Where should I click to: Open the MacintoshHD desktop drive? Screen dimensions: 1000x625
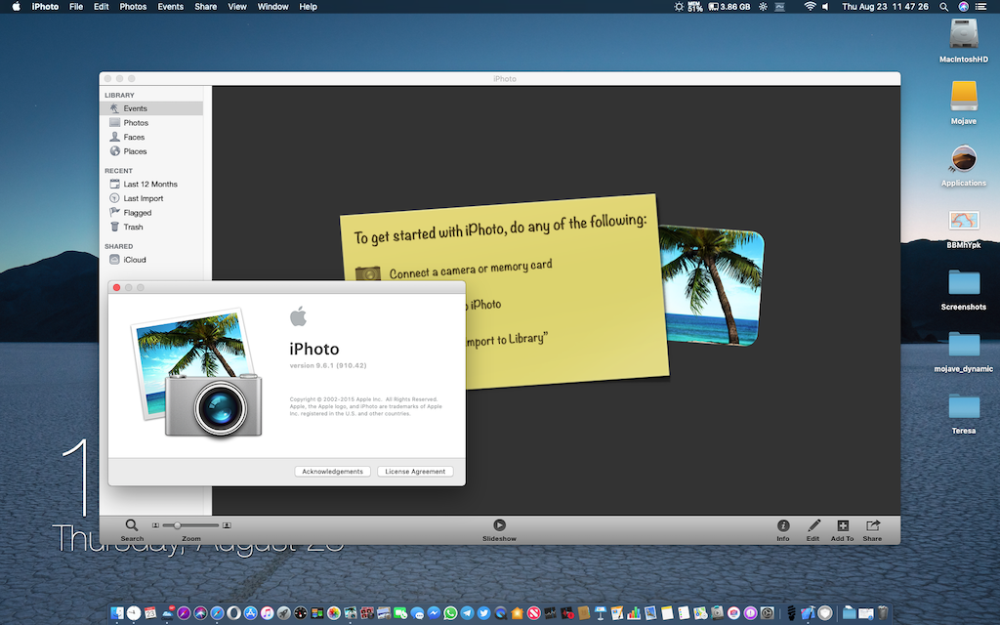(x=964, y=41)
